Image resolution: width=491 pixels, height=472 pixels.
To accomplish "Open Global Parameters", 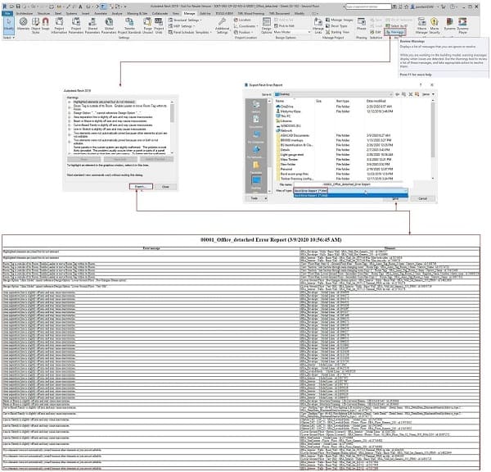I will tap(109, 25).
